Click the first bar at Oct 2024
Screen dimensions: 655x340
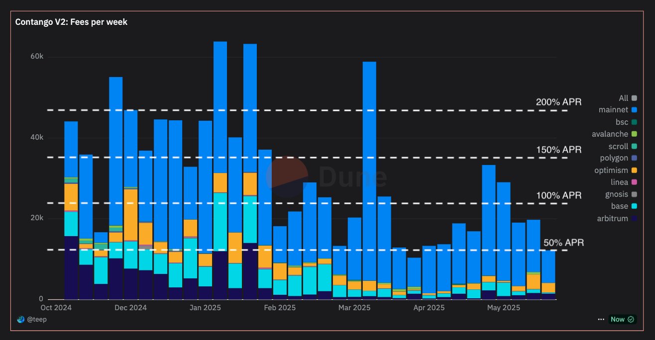coord(71,210)
